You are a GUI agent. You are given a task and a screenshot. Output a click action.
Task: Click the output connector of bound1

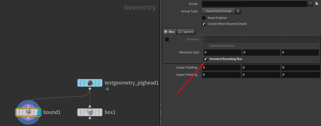coord(28,118)
